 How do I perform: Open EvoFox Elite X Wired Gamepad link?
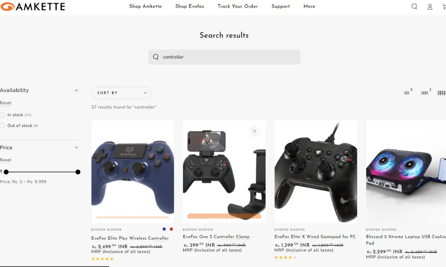(315, 237)
